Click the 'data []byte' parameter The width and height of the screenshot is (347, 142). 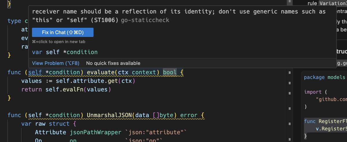pos(155,115)
